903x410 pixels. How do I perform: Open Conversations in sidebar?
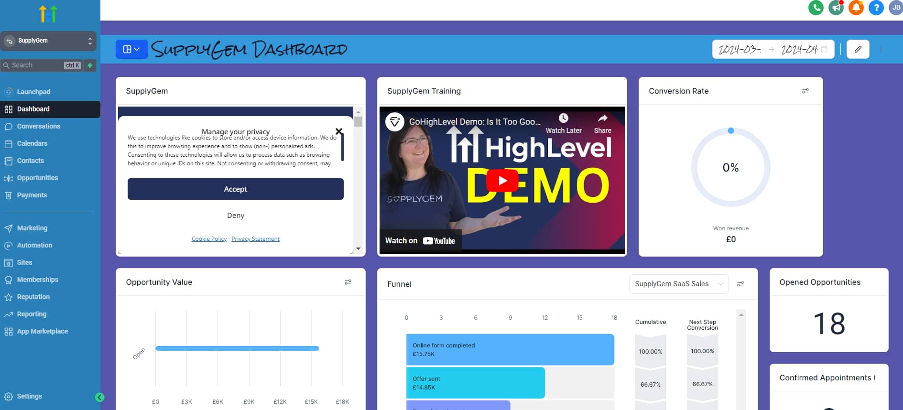click(x=50, y=126)
